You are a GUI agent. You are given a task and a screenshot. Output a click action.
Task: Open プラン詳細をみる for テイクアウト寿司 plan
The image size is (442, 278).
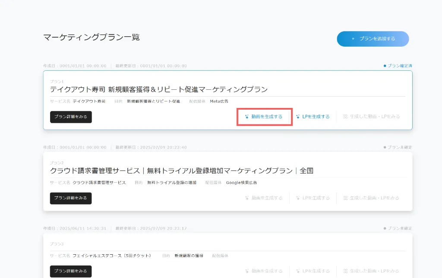click(71, 117)
